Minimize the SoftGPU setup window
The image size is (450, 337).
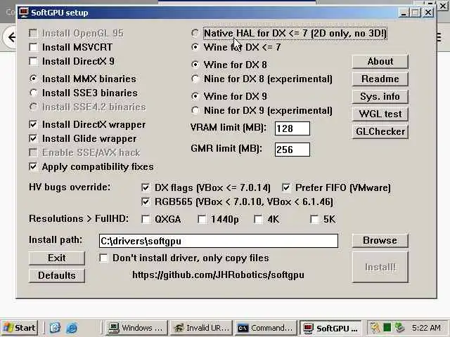404,13
